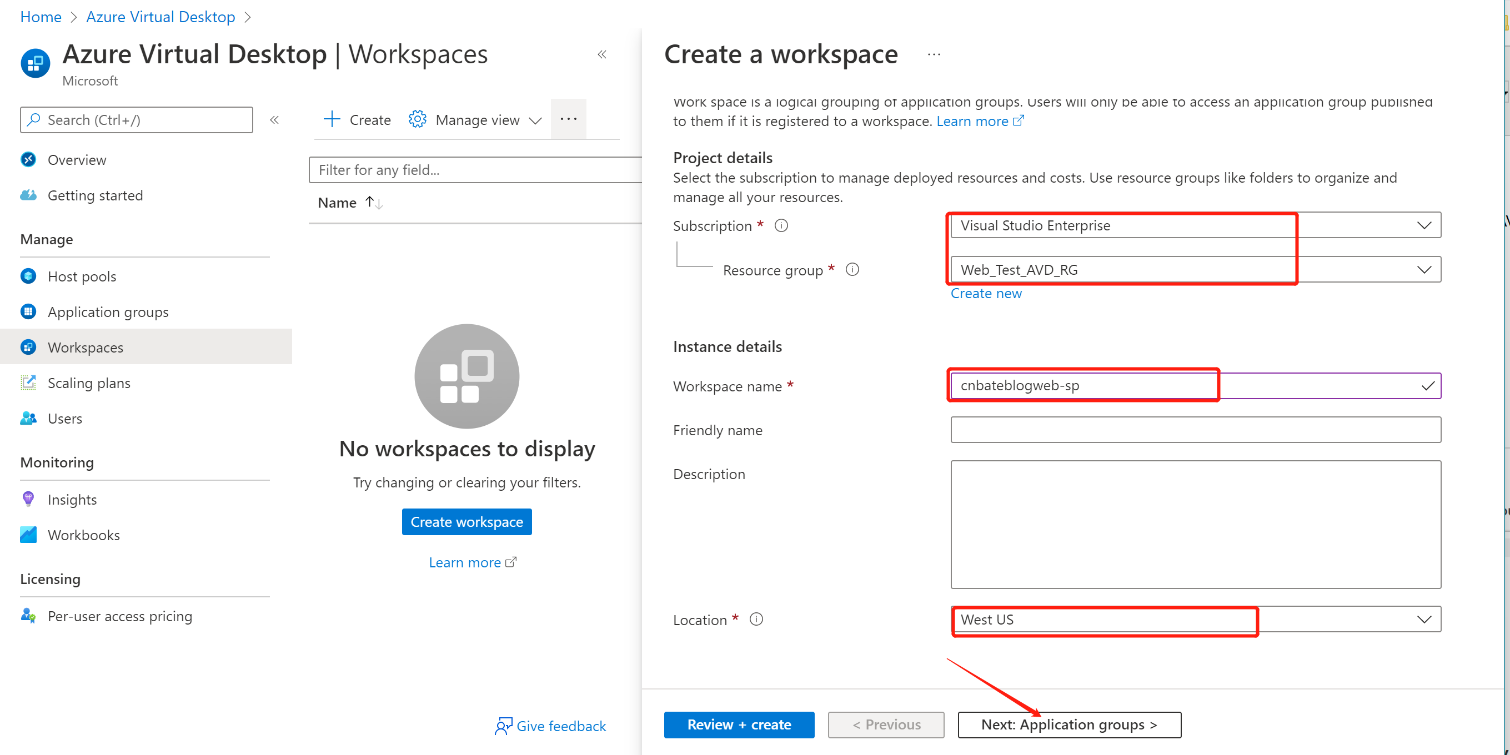Click Next: Application groups button
The width and height of the screenshot is (1510, 755).
click(x=1069, y=724)
